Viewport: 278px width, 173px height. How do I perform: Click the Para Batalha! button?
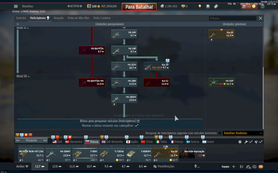pos(139,7)
